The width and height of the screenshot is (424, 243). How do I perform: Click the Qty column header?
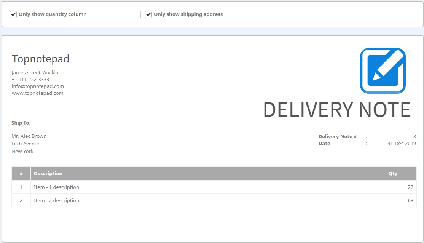tap(393, 173)
